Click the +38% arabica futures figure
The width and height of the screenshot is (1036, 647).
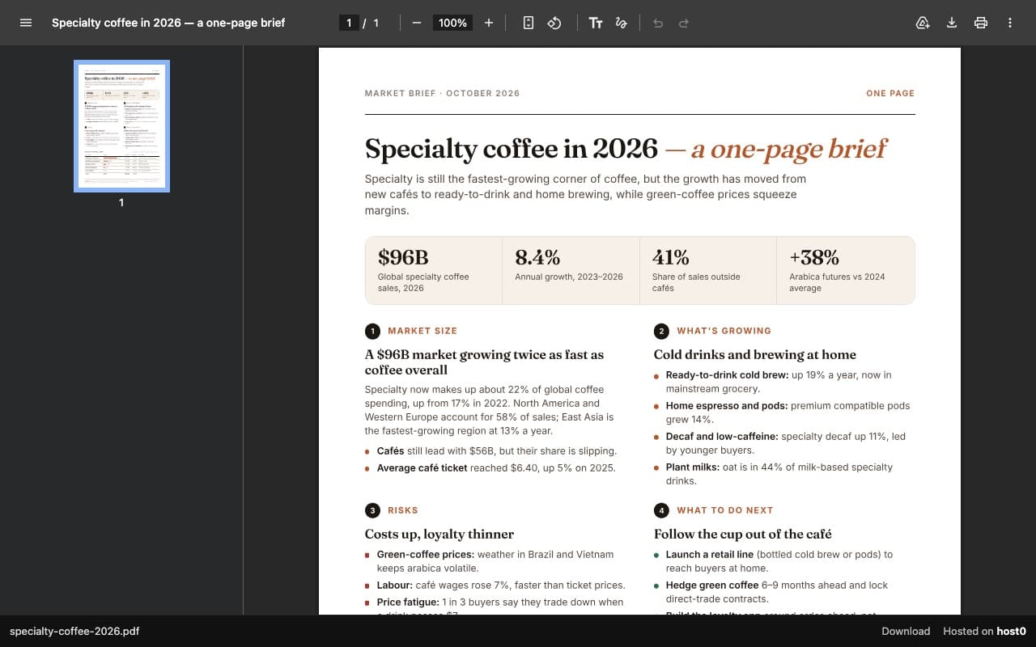[814, 257]
